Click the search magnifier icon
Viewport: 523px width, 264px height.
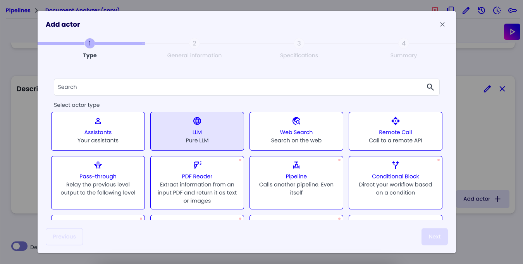pyautogui.click(x=430, y=87)
